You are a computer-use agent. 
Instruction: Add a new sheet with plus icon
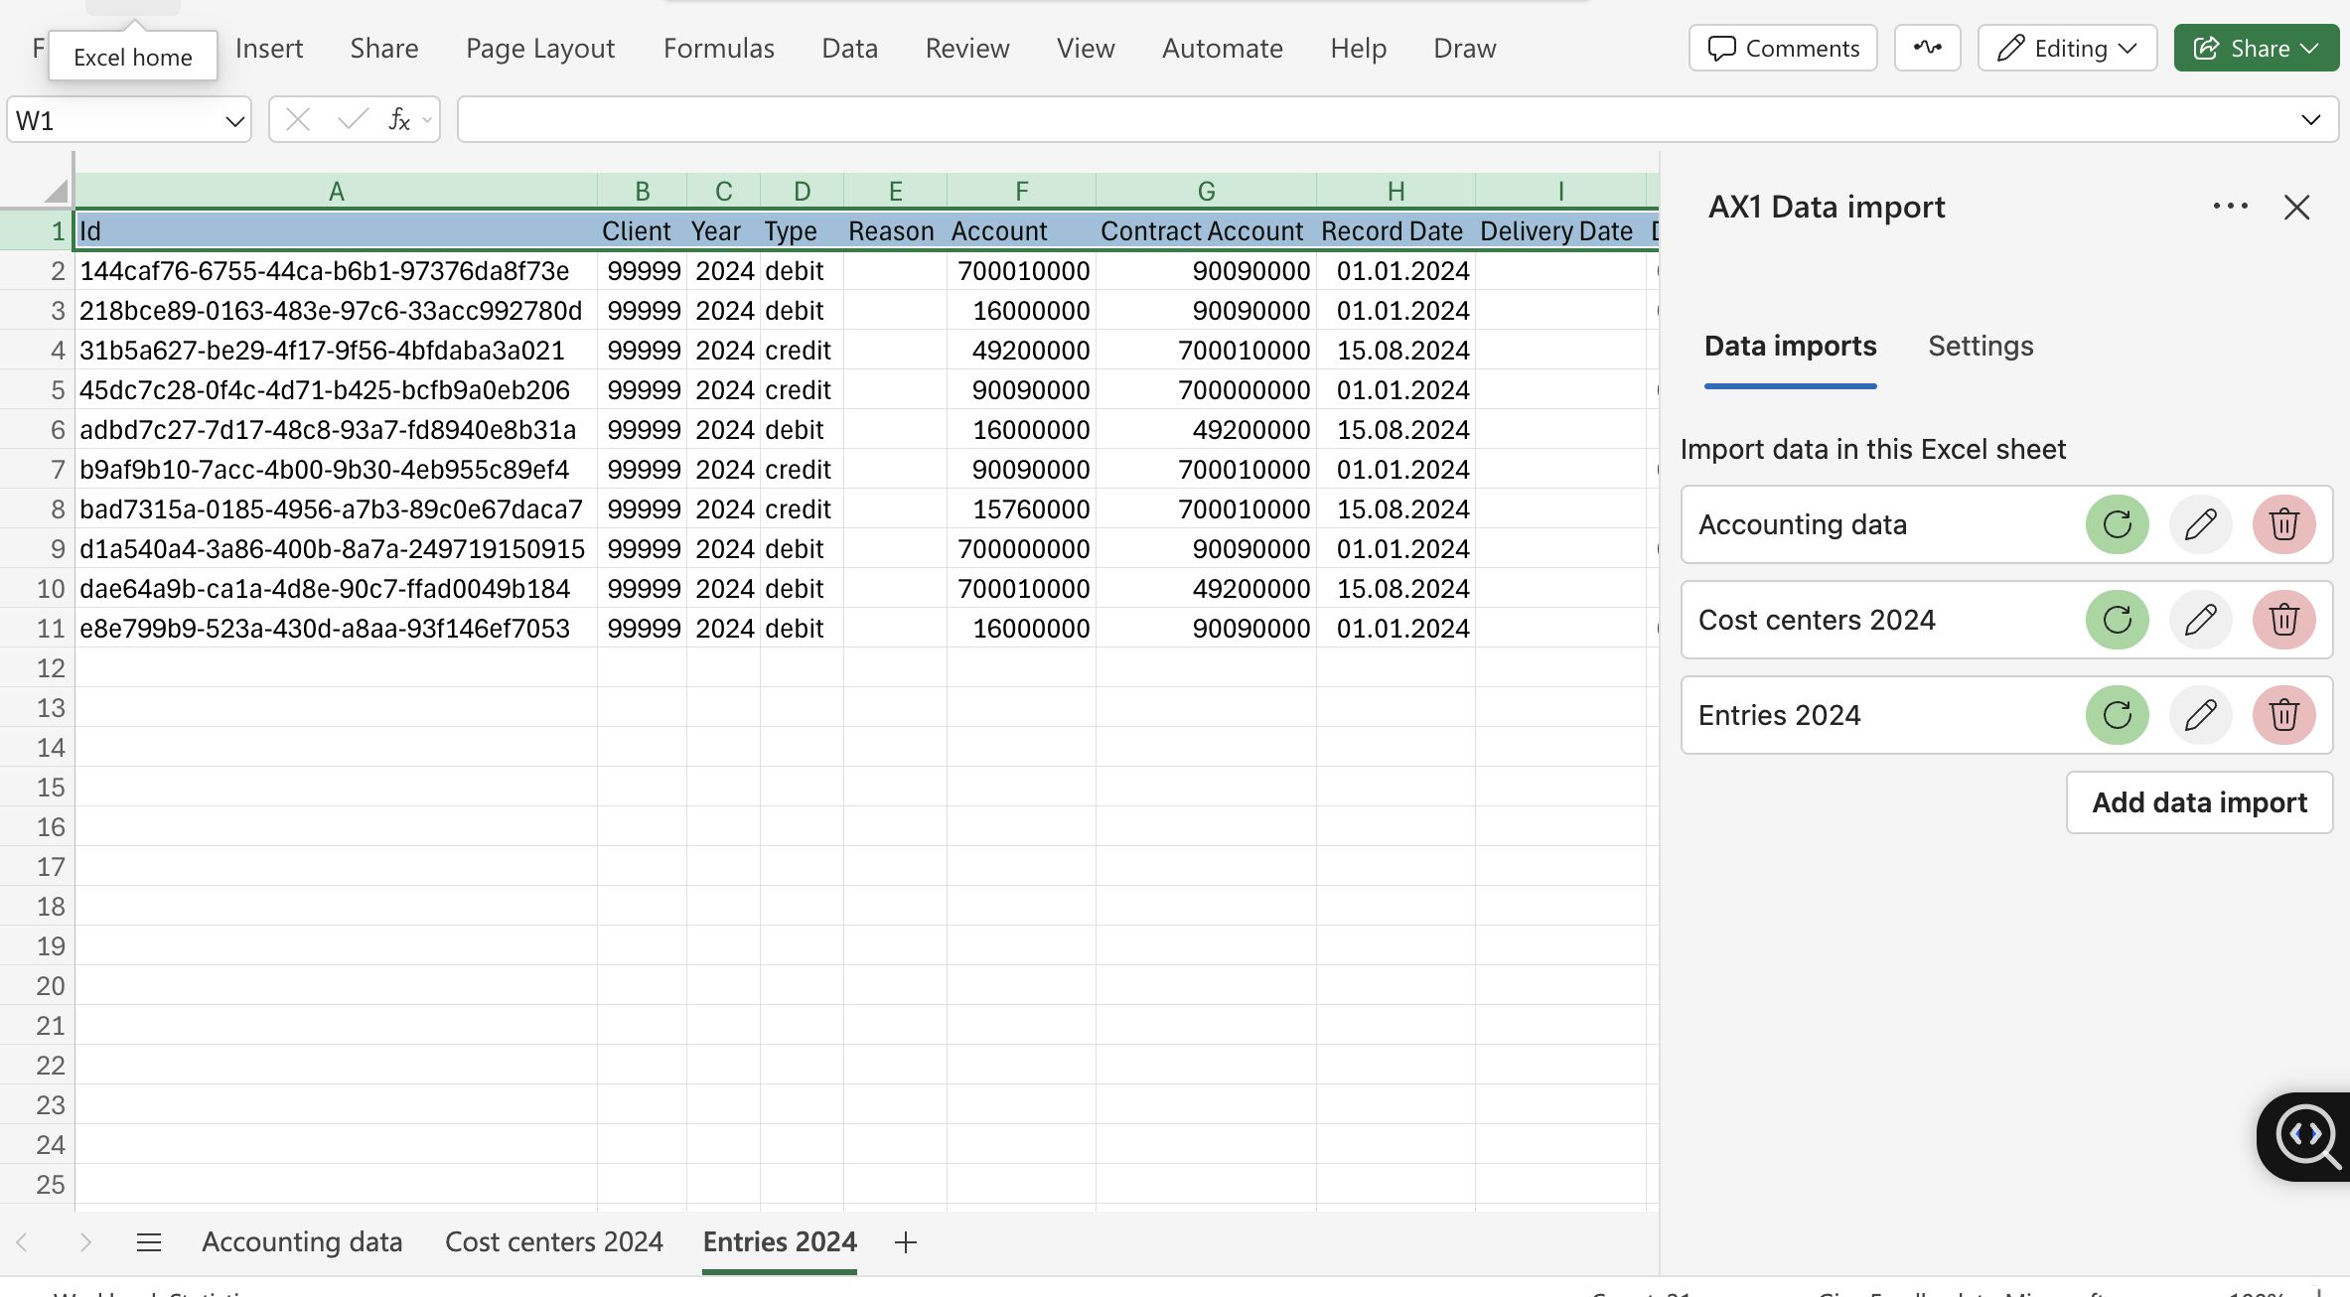pyautogui.click(x=905, y=1241)
